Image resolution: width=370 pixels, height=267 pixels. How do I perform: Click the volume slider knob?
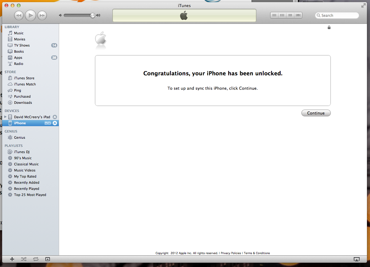pos(92,15)
